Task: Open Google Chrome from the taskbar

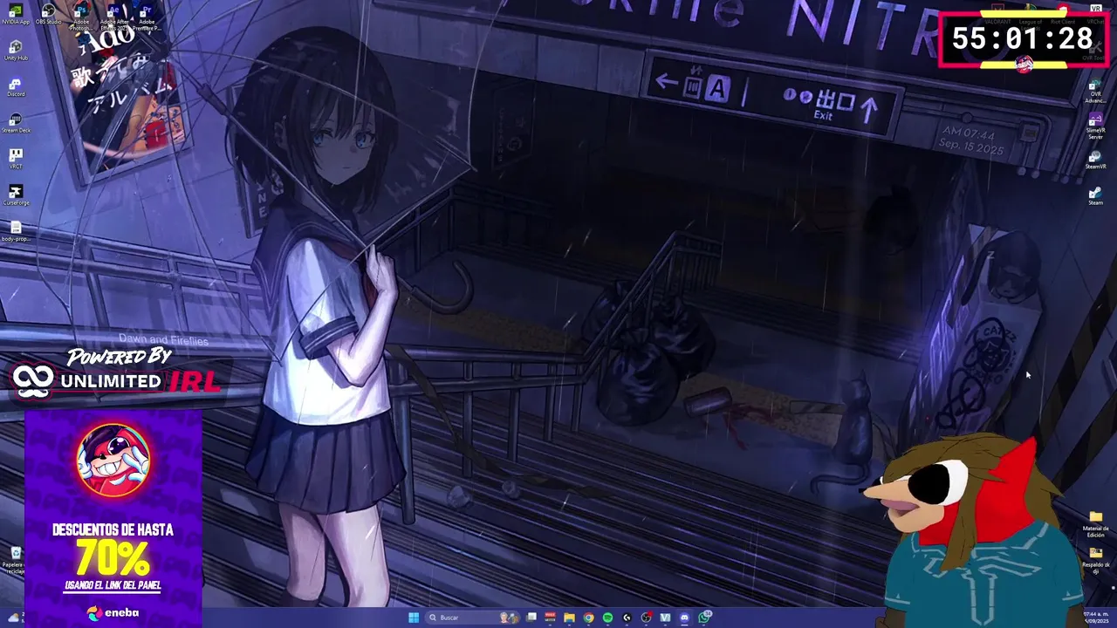Action: point(588,618)
